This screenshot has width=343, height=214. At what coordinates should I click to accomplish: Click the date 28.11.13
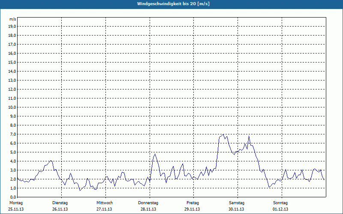click(148, 209)
